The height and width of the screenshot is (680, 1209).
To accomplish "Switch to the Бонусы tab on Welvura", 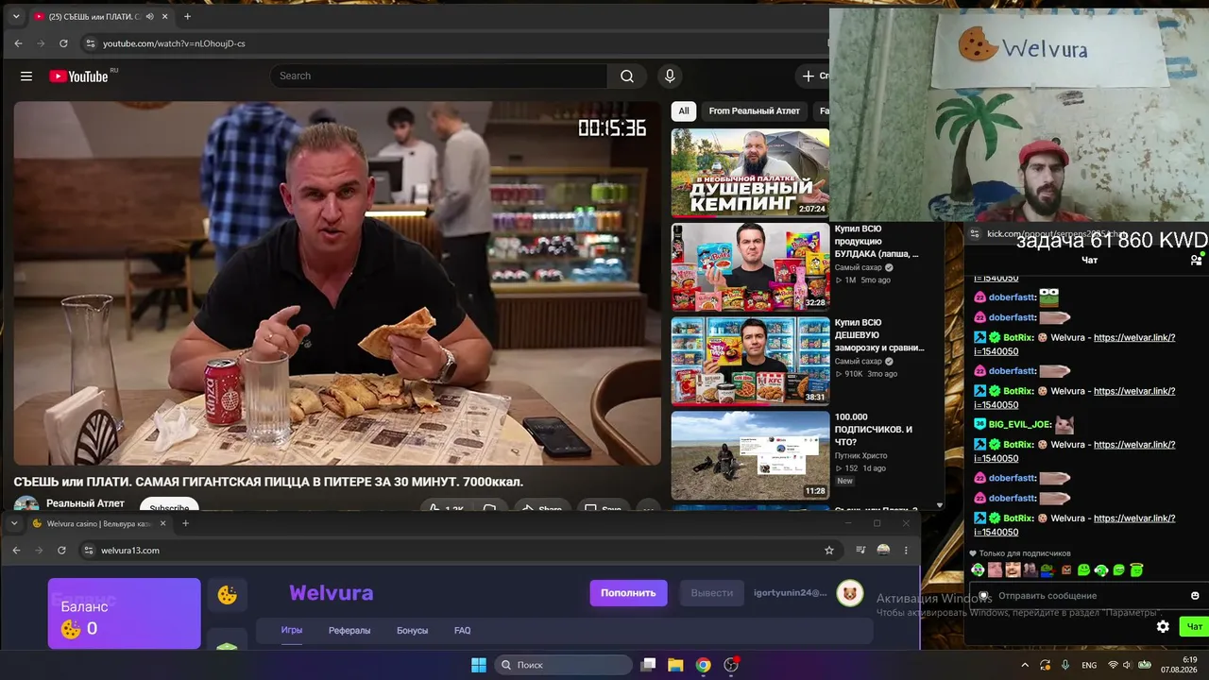I will (412, 631).
